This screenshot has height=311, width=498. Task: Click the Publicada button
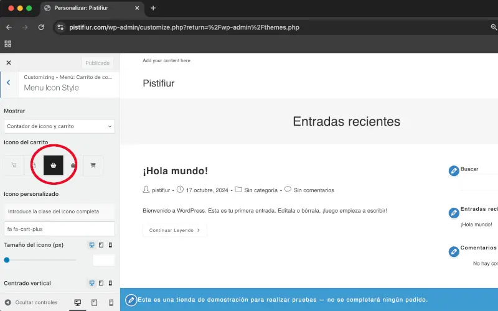(x=97, y=63)
